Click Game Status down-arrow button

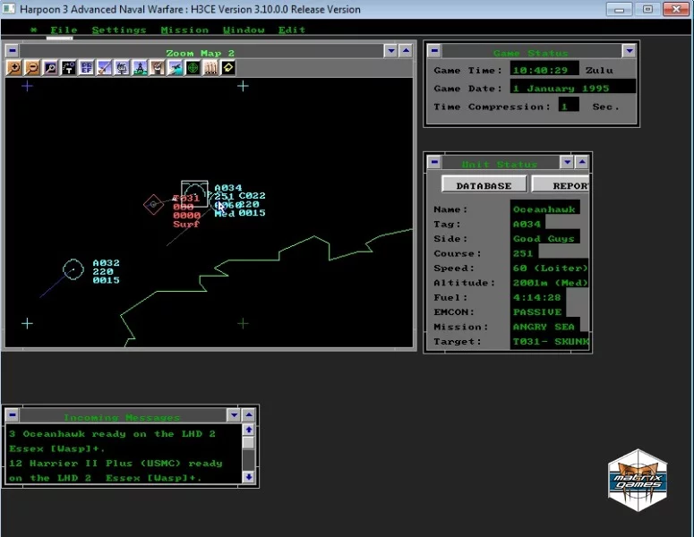(x=629, y=51)
